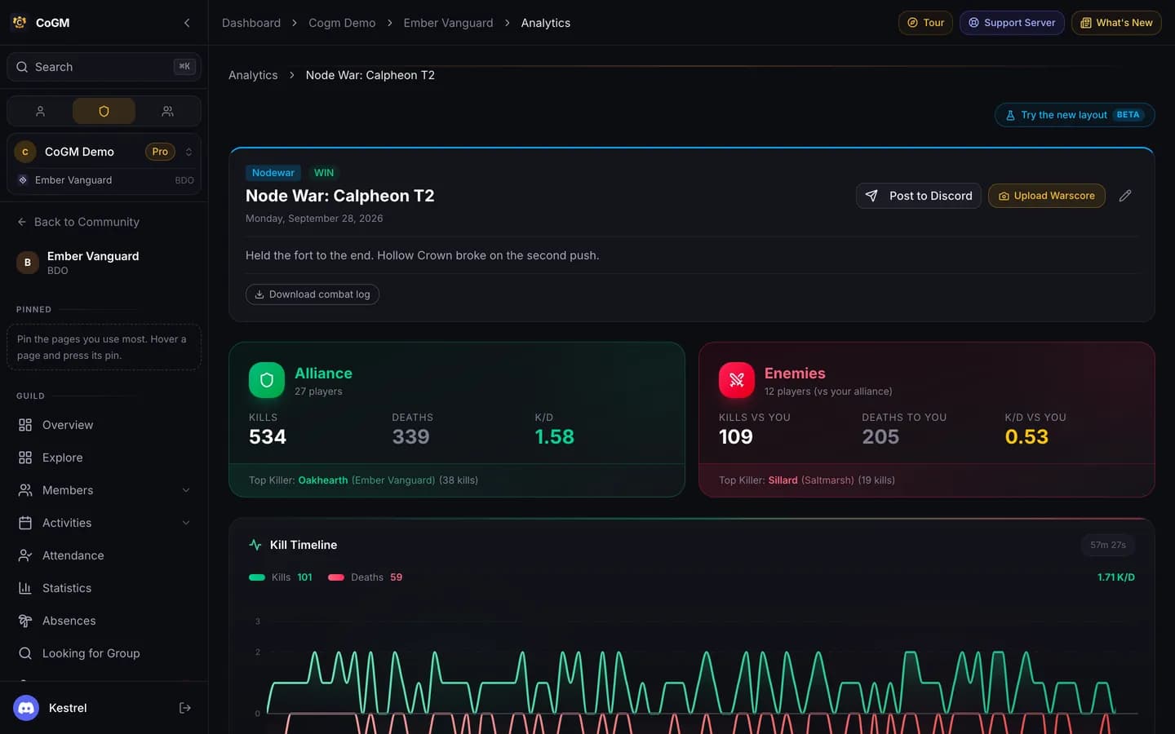This screenshot has height=734, width=1175.
Task: Click the Ember Vanguard B avatar
Action: coord(28,263)
